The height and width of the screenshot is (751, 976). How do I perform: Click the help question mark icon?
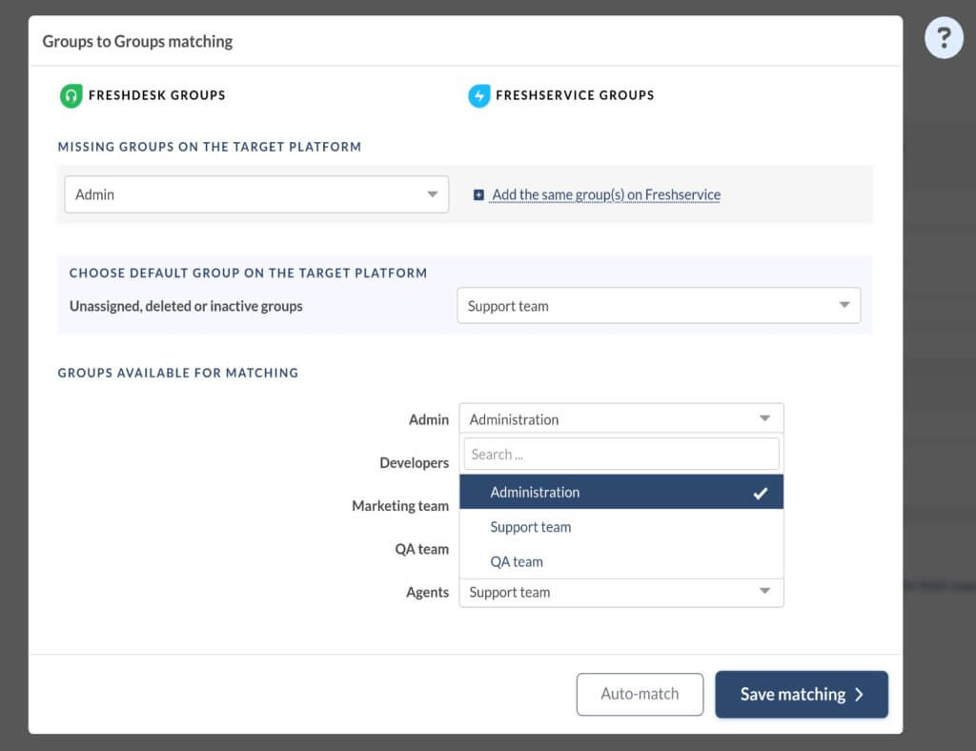click(943, 39)
